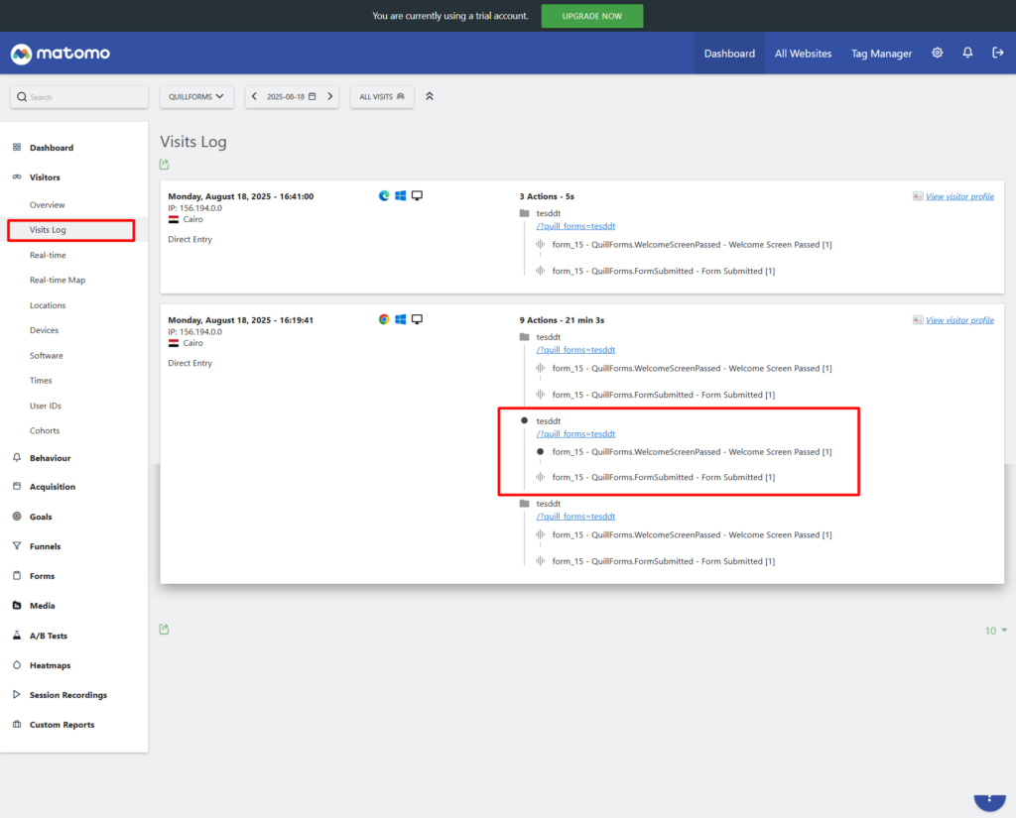Screen dimensions: 1016x818
Task: Open Forms in the sidebar
Action: 42,576
